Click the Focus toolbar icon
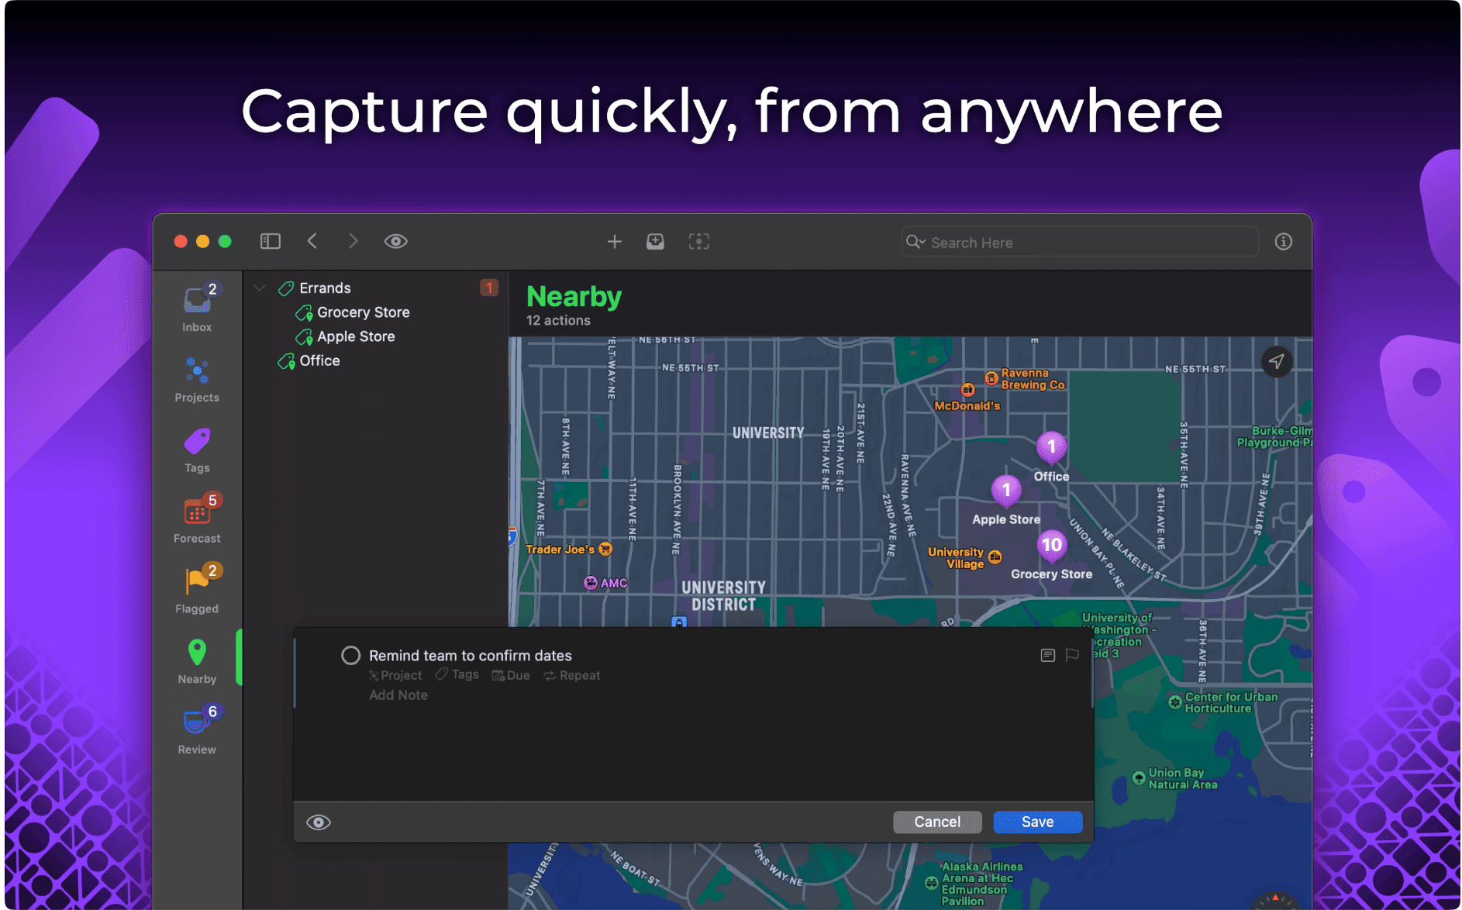This screenshot has height=910, width=1462. (698, 242)
